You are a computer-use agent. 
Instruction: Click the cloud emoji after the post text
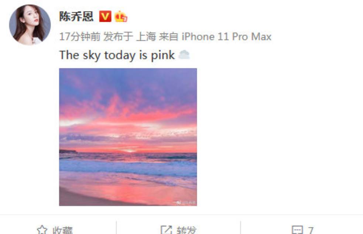184,55
